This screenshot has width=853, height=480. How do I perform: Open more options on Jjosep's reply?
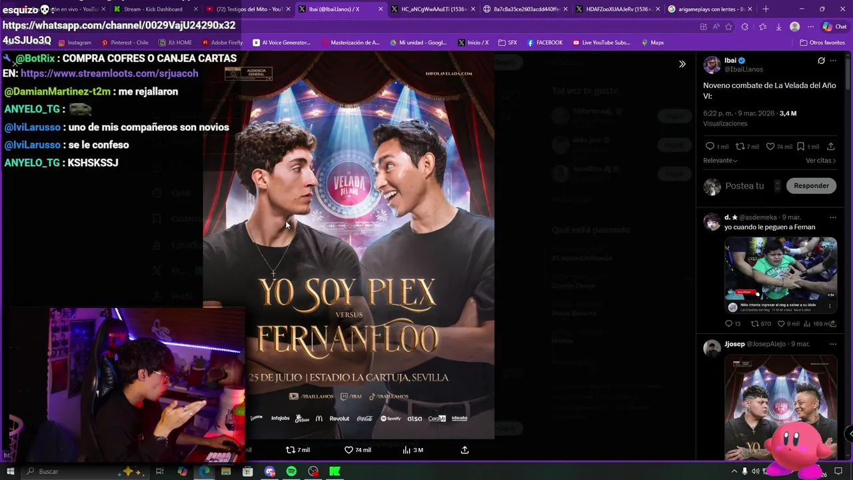tap(832, 344)
